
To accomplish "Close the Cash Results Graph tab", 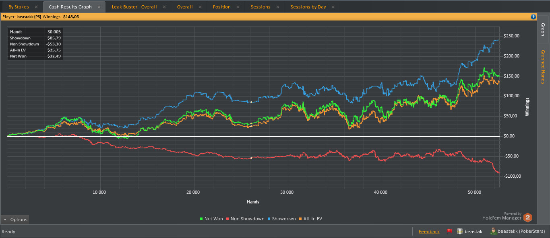I will [x=99, y=7].
